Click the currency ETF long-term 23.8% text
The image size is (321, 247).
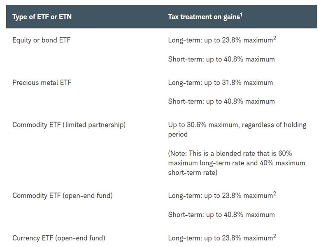click(x=220, y=238)
